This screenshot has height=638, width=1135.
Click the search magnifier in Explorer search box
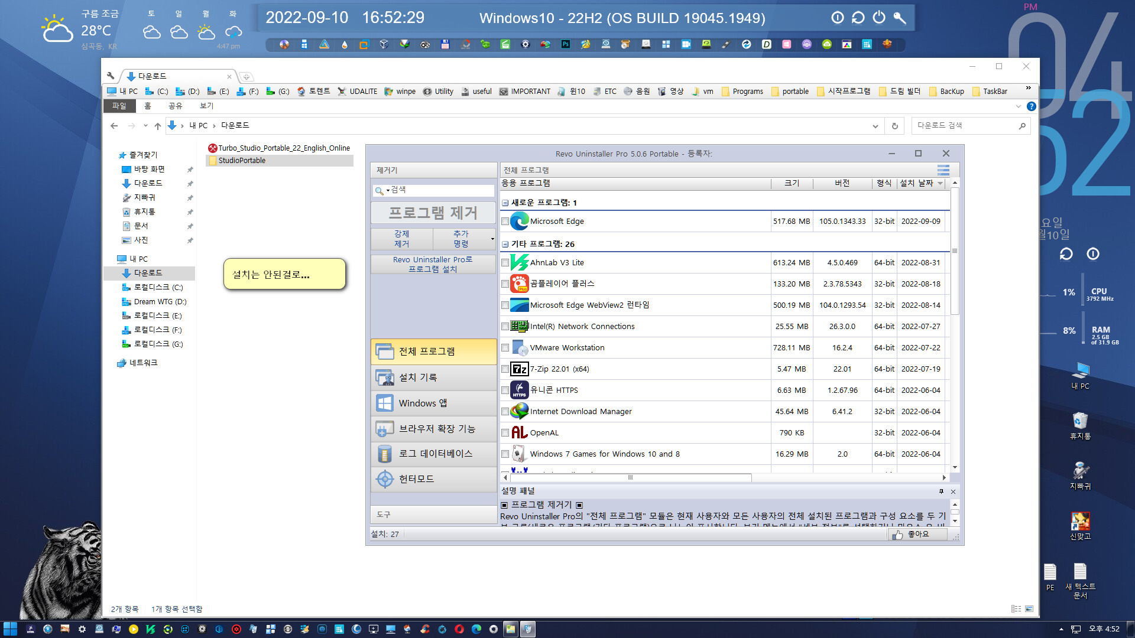pos(1022,126)
